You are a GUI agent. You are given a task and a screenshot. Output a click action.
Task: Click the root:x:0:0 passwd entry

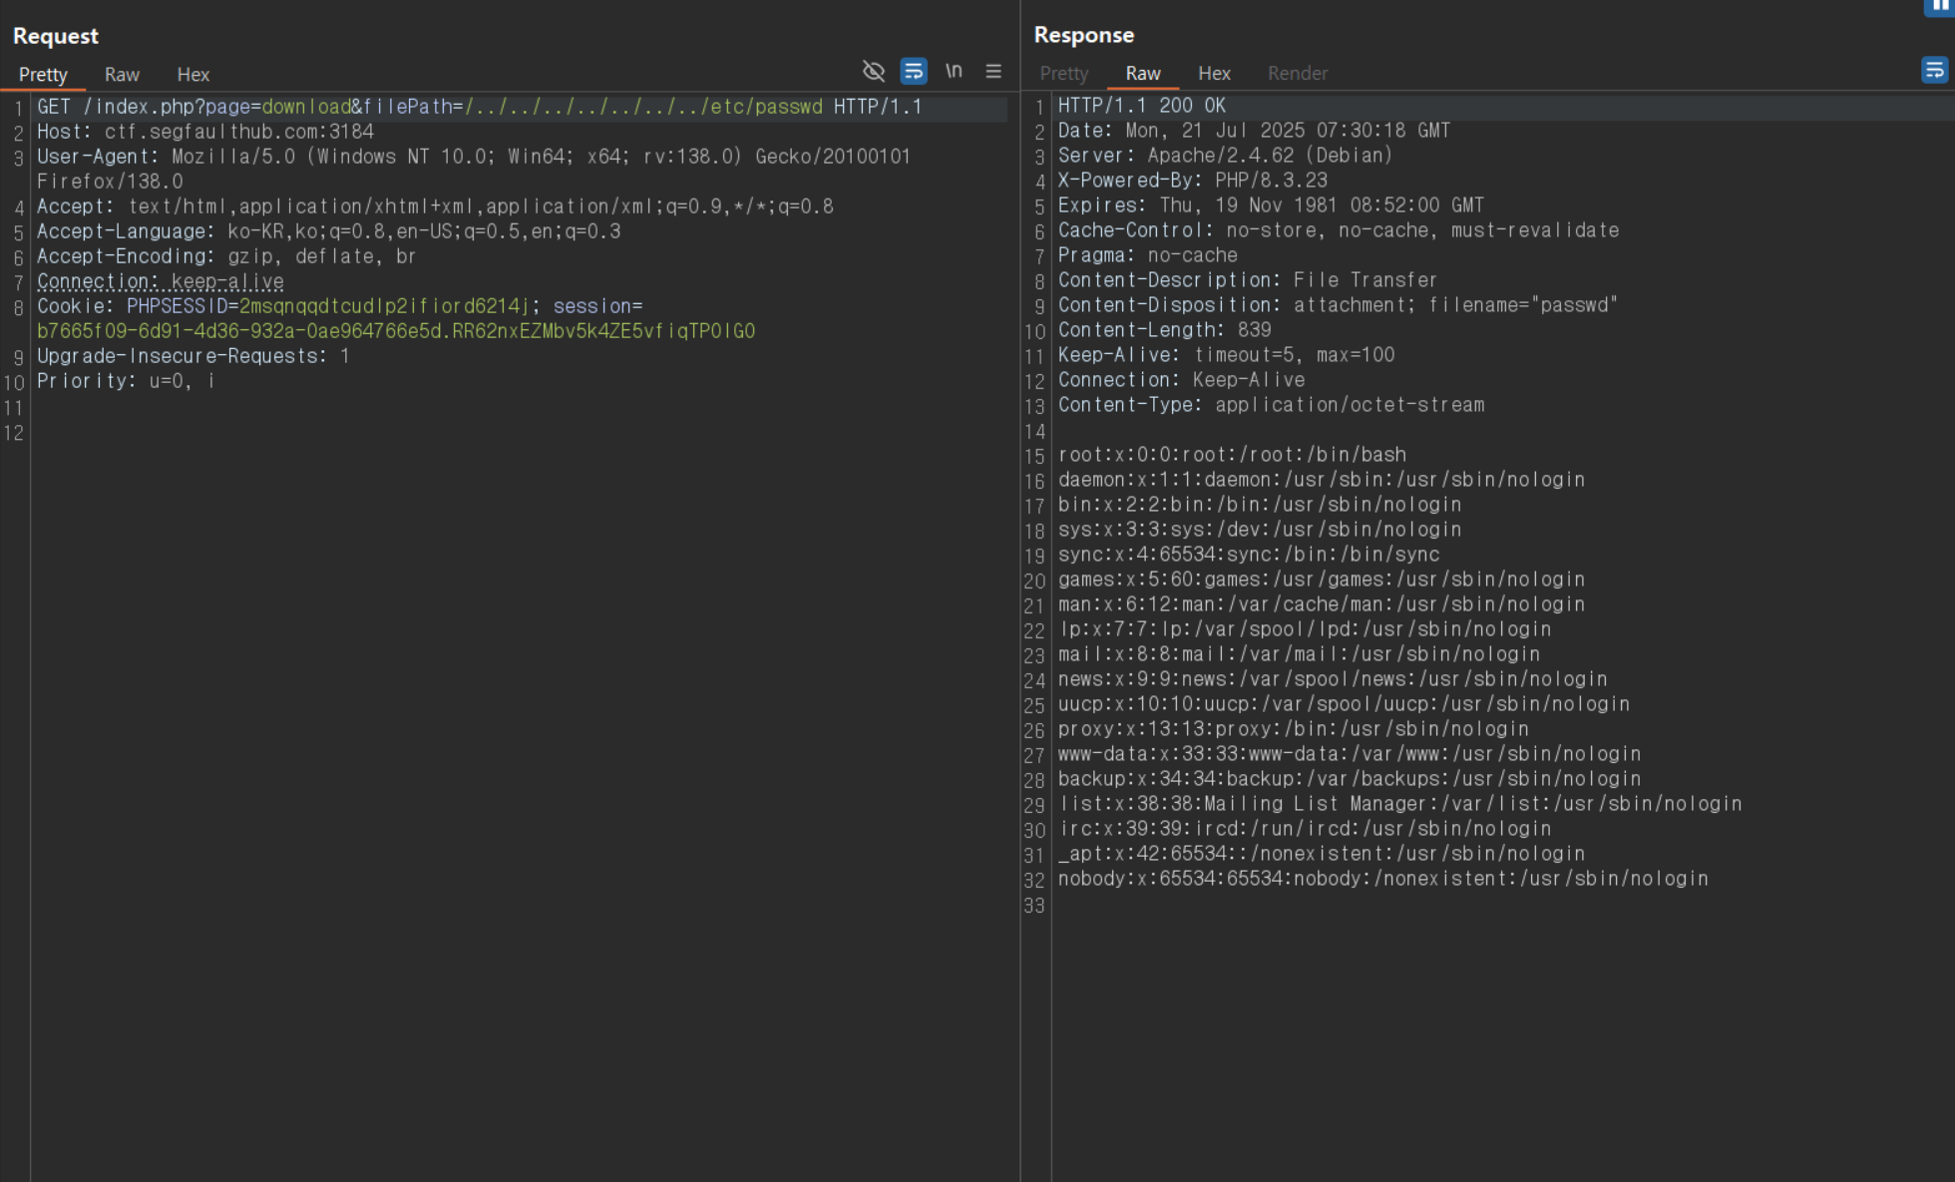[x=1233, y=455]
